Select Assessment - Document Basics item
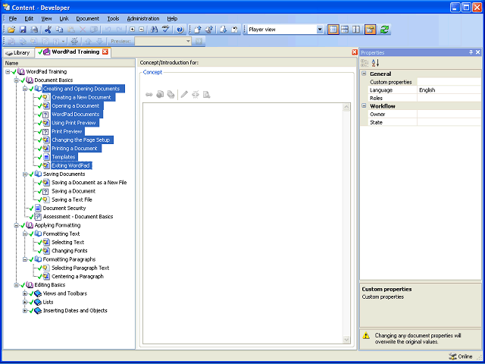The height and width of the screenshot is (364, 485). coord(78,217)
